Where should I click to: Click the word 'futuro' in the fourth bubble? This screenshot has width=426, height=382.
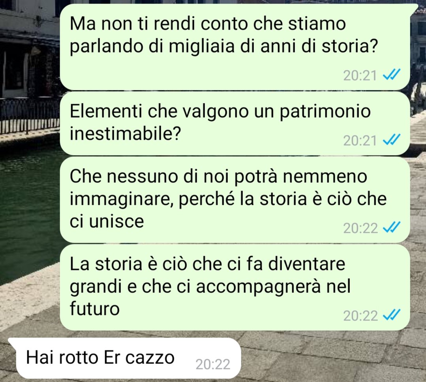[94, 309]
